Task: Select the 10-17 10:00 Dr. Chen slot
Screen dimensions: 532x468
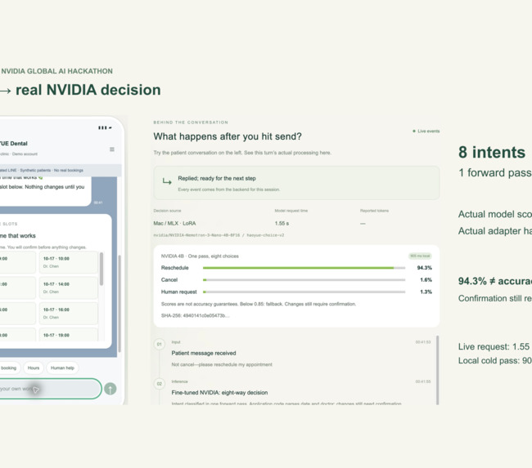Action: [68, 262]
